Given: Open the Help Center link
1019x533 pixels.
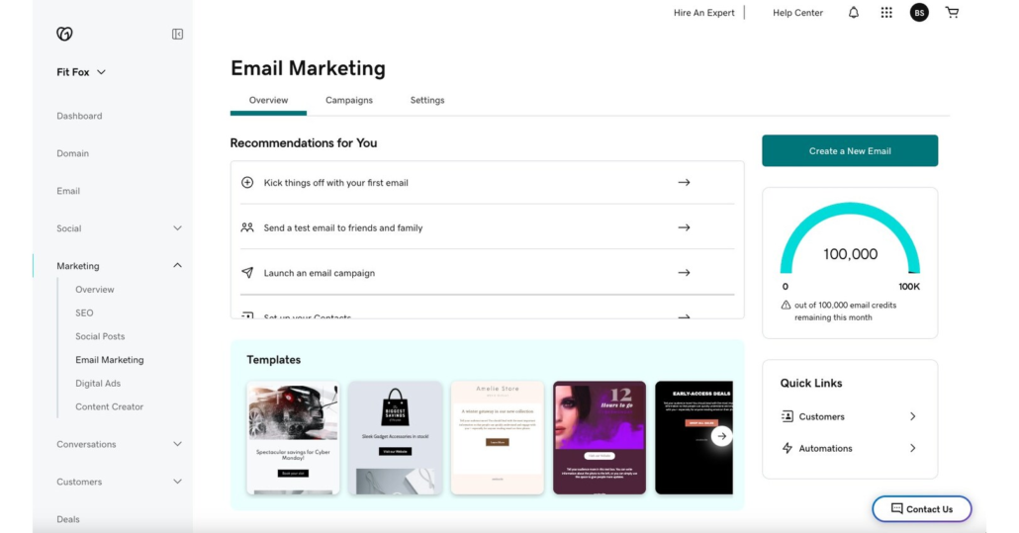Looking at the screenshot, I should (x=797, y=12).
